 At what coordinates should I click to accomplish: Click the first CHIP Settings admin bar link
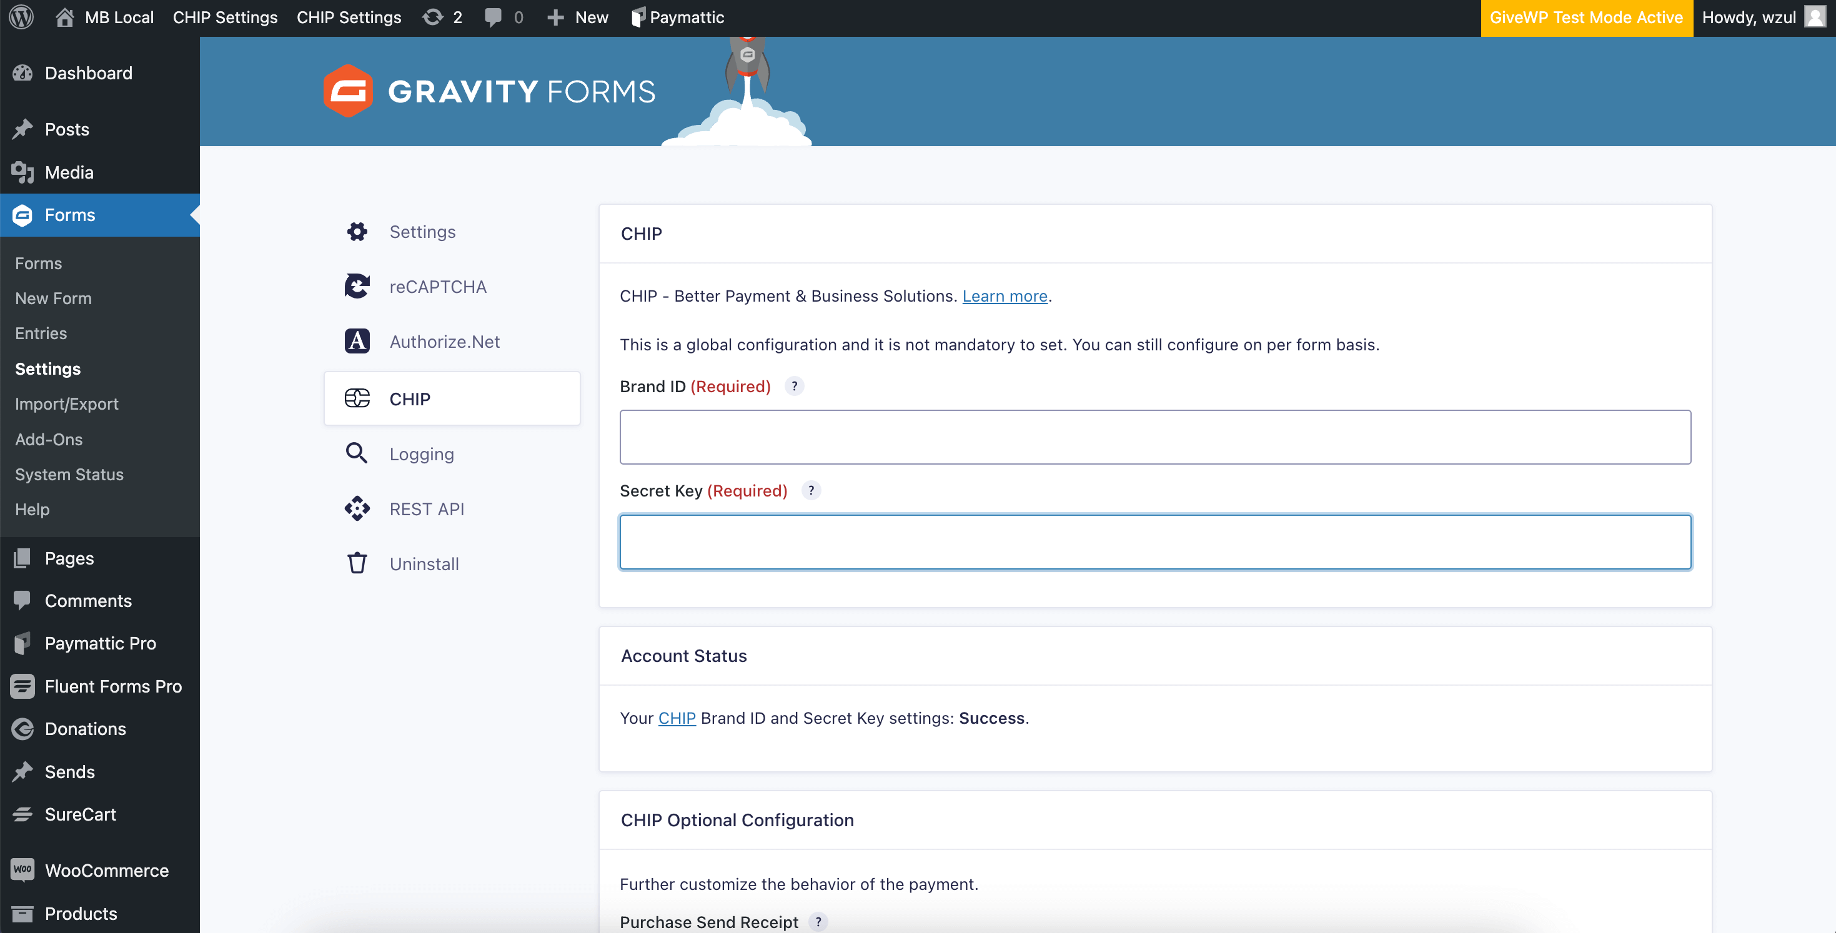pyautogui.click(x=226, y=17)
